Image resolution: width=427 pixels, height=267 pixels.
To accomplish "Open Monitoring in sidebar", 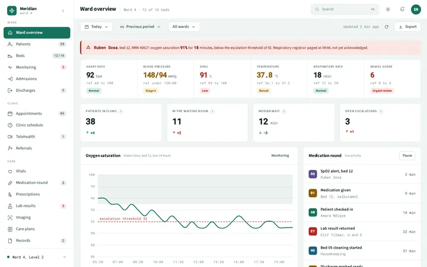I will coord(37,67).
